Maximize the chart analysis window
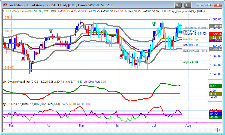 click(x=209, y=5)
